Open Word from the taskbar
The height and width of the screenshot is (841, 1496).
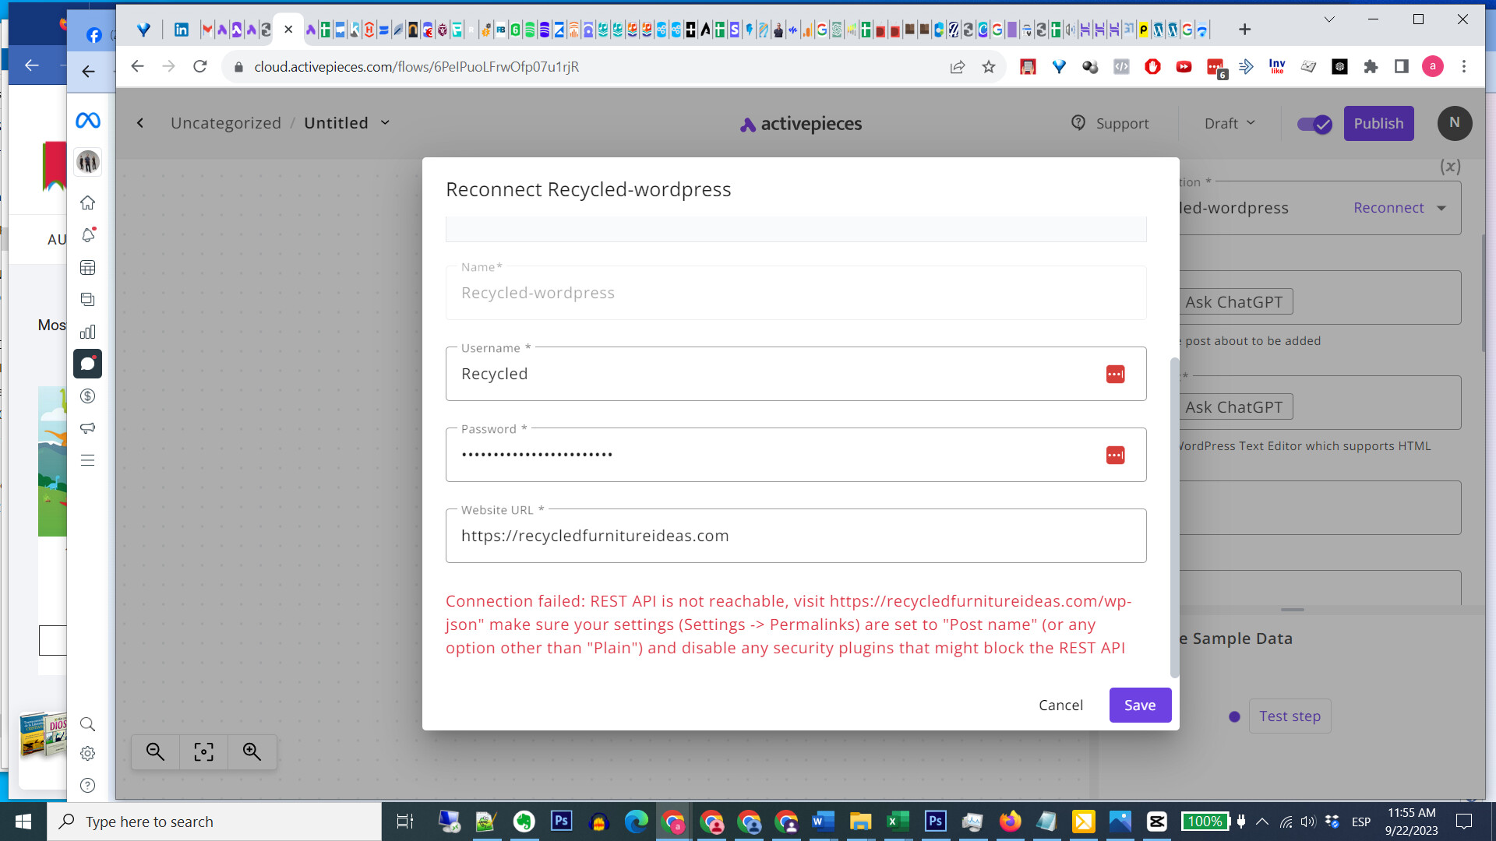(823, 822)
